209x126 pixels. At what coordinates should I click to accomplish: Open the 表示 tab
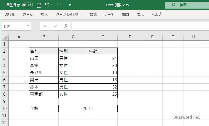(140, 14)
